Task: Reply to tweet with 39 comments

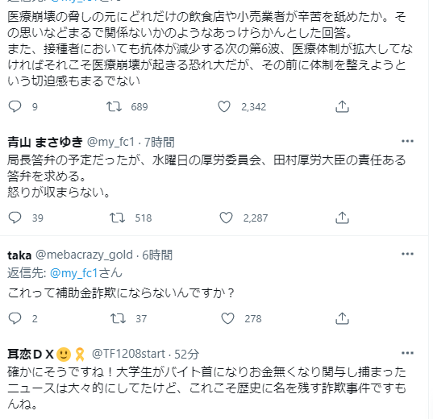Action: pos(15,218)
